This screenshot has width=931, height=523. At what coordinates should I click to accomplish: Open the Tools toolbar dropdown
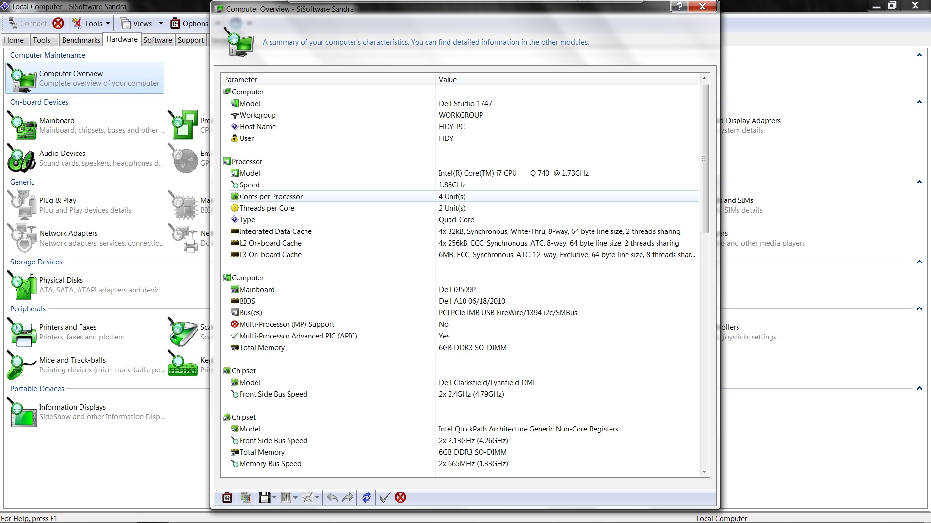[x=92, y=23]
